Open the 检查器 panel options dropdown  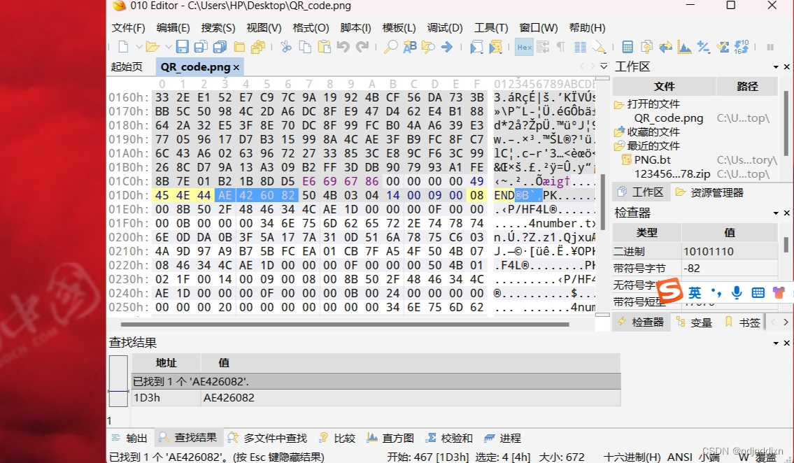[x=776, y=213]
